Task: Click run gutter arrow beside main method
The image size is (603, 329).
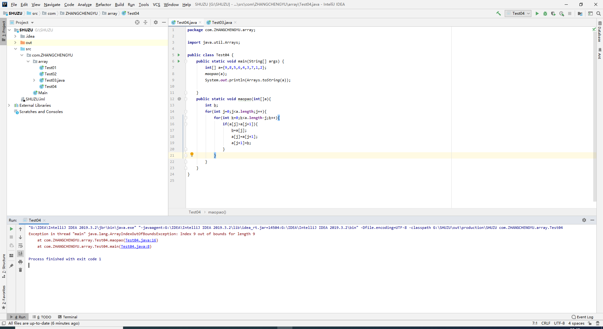Action: coord(179,61)
